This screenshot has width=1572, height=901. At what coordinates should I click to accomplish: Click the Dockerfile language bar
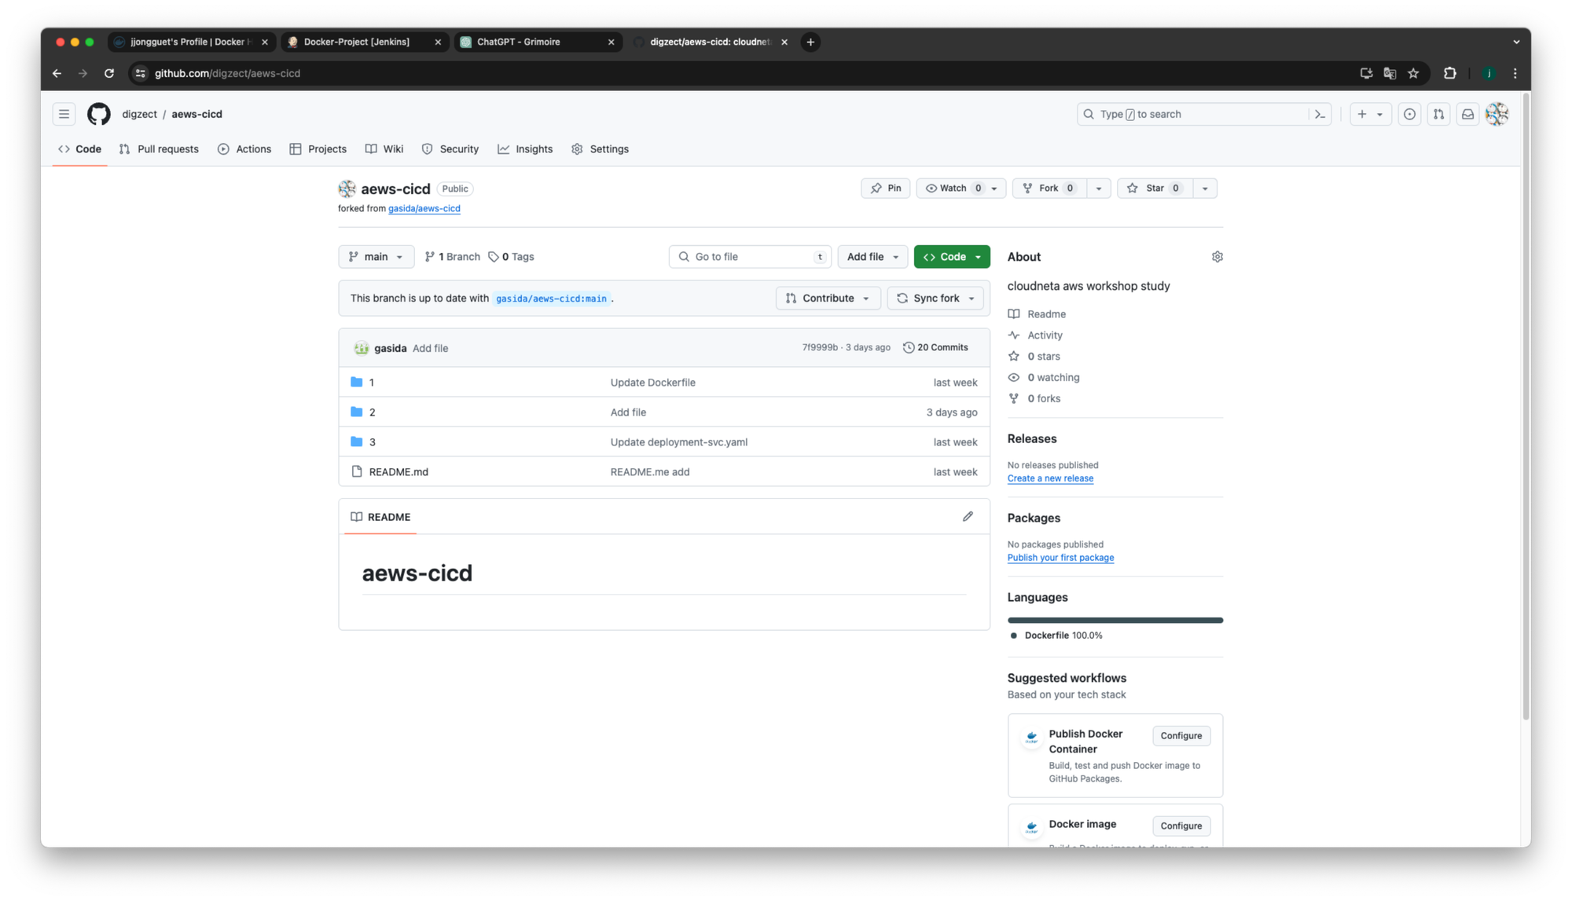point(1115,621)
